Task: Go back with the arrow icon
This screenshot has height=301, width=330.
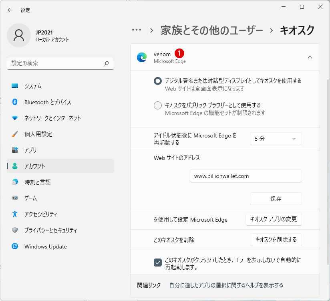Action: point(10,10)
